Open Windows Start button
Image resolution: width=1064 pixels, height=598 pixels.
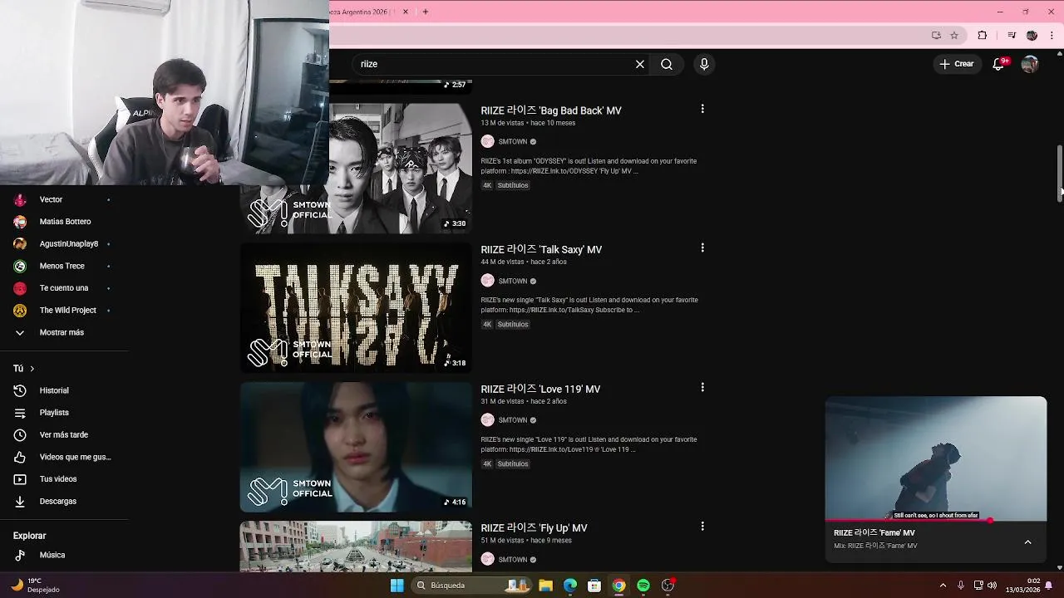click(397, 586)
